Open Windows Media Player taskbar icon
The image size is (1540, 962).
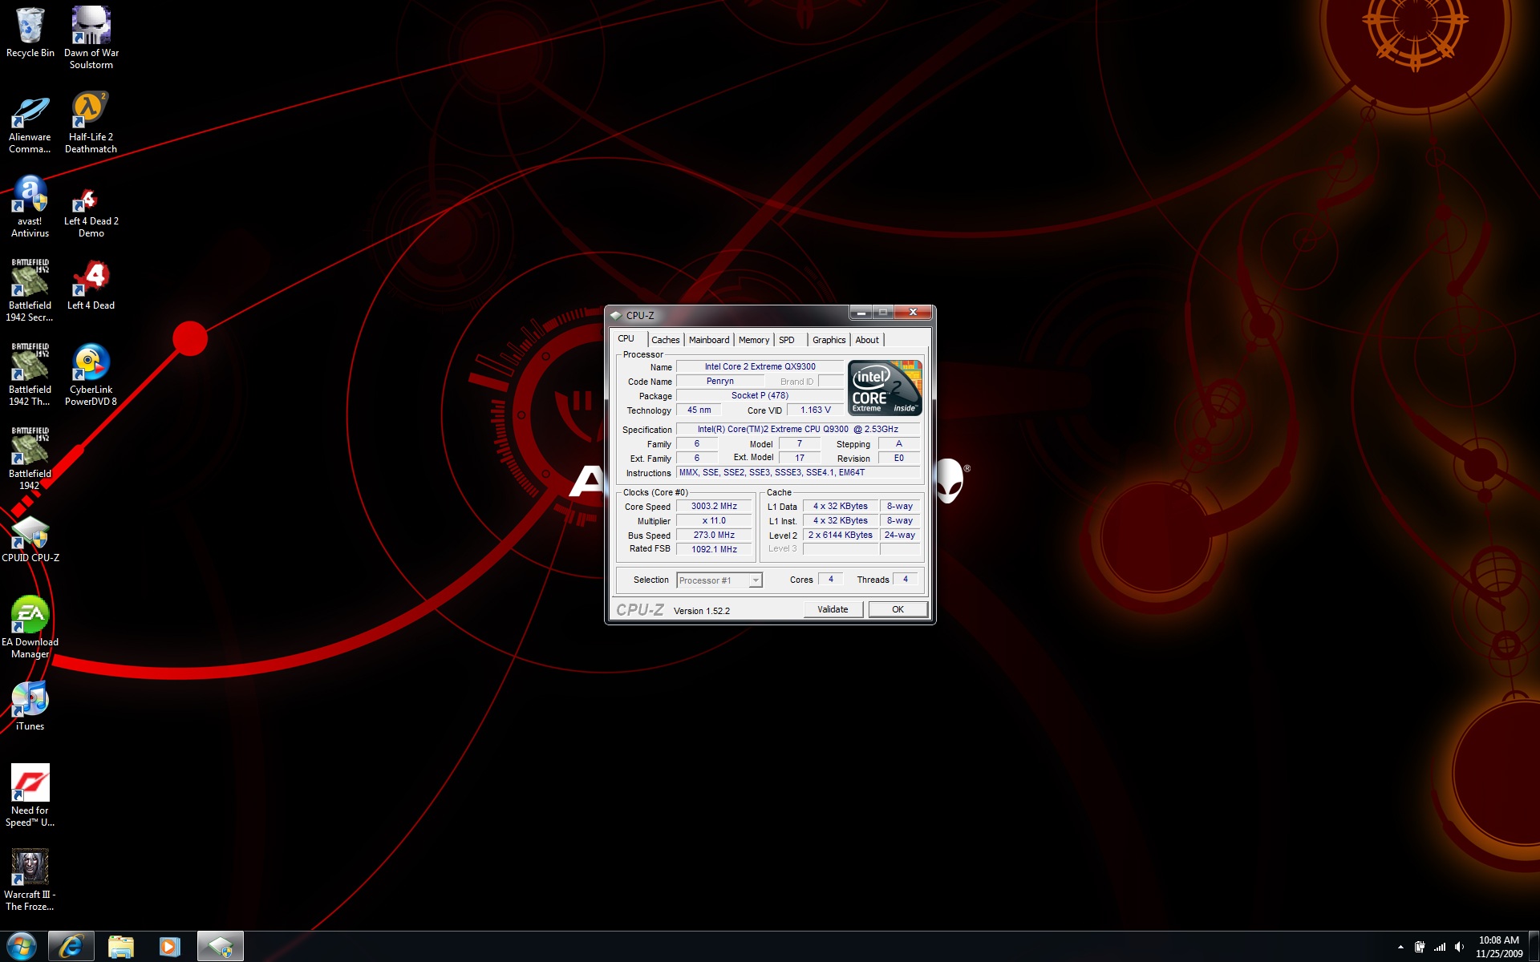tap(170, 947)
